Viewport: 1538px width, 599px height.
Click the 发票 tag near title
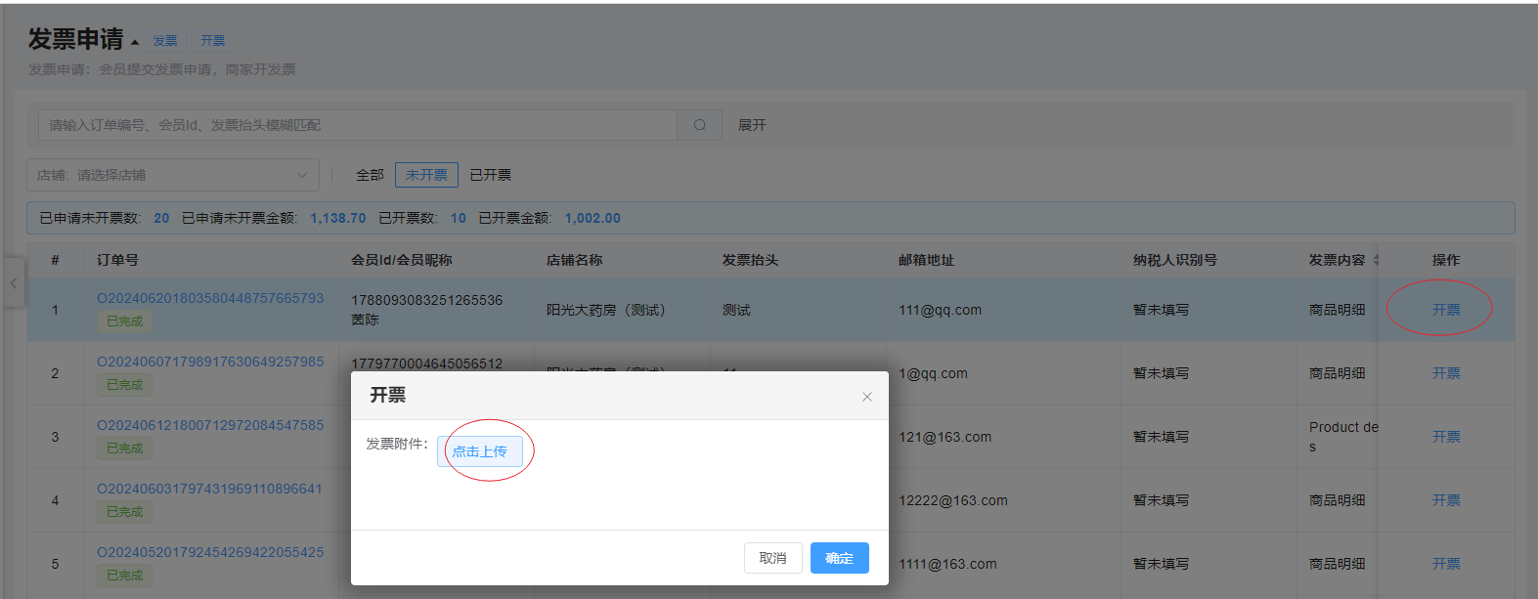coord(165,41)
